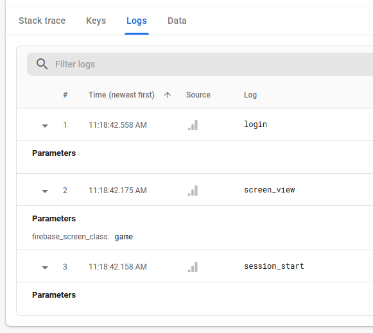
Task: Focus the Filter logs input field
Action: tap(200, 64)
